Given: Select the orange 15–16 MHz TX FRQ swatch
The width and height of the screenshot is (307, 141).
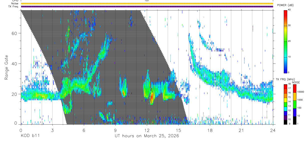Looking at the screenshot, I should [x=285, y=96].
